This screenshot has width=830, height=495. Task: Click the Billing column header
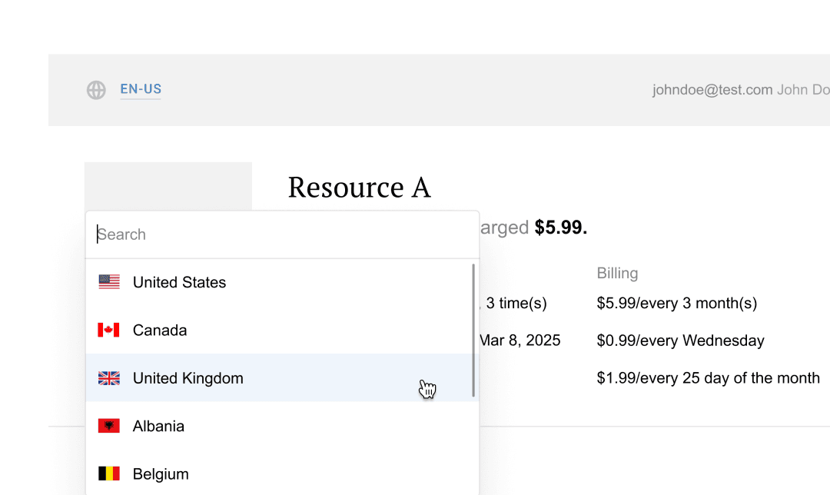[x=617, y=273]
